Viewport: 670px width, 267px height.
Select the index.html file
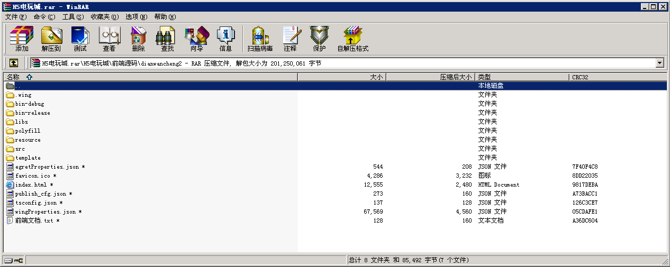[31, 185]
